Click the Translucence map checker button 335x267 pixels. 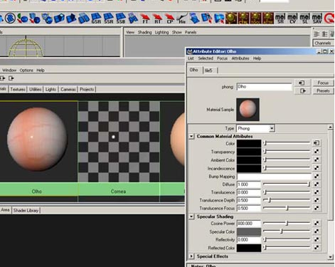[x=317, y=192]
